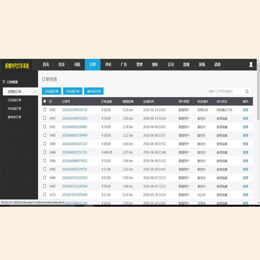Focus the order number search field
The height and width of the screenshot is (260, 260).
pos(226,91)
